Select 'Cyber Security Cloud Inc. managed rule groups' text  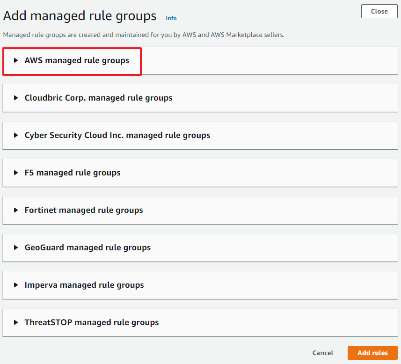117,135
